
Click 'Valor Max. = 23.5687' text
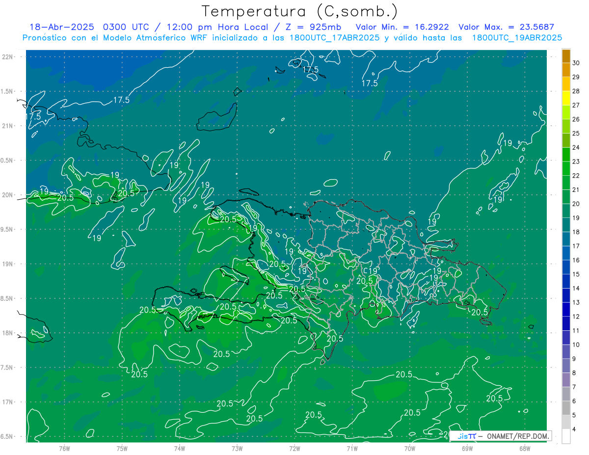coord(507,27)
